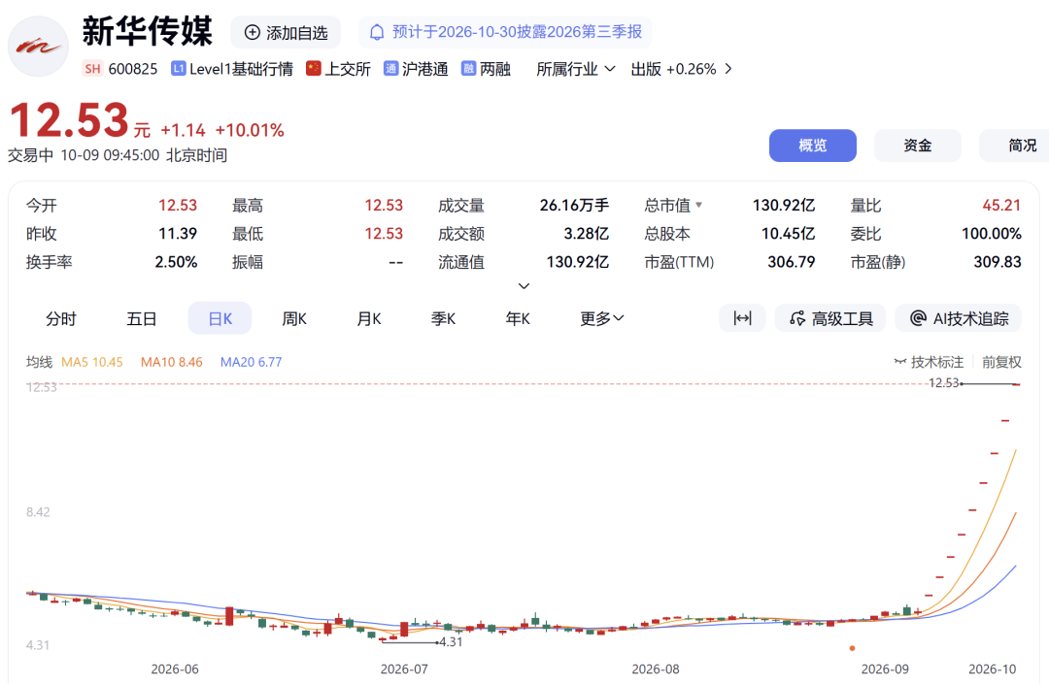
Task: Open 高级工具 advanced tools
Action: coord(830,318)
